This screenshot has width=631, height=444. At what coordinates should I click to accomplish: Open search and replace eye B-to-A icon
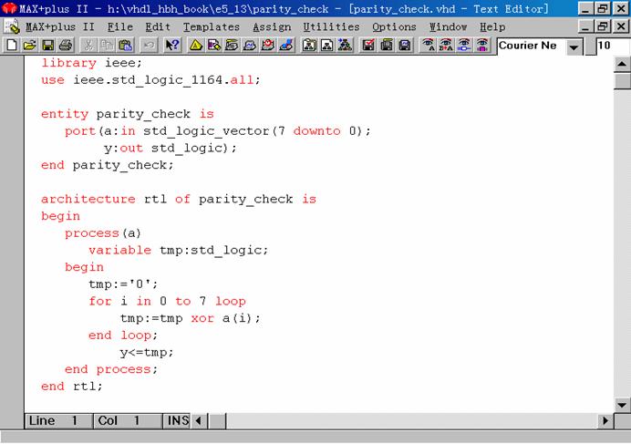(446, 45)
